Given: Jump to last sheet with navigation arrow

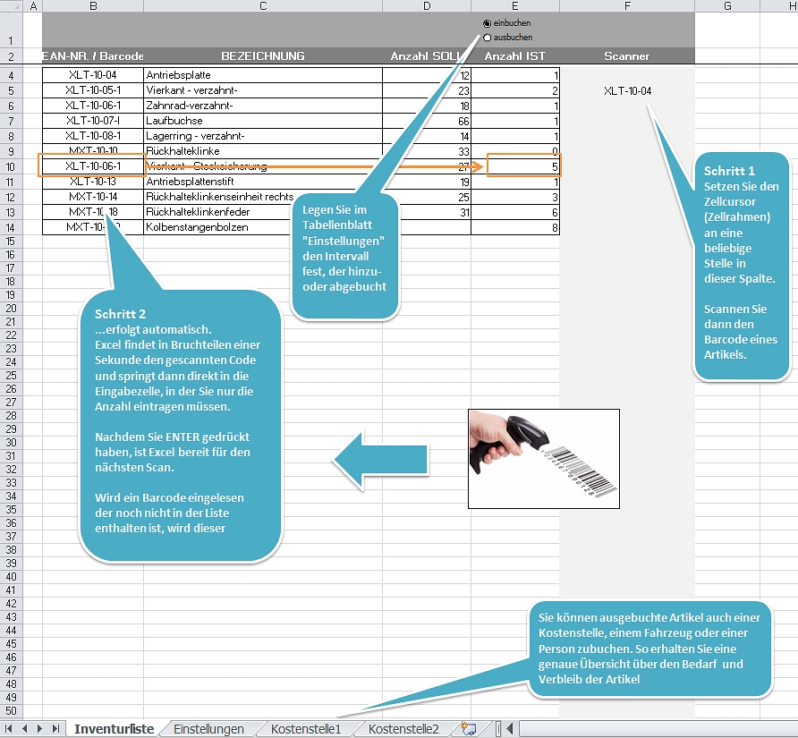Looking at the screenshot, I should coord(55,729).
